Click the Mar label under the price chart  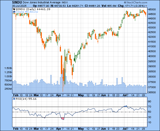pyautogui.click(x=36, y=95)
